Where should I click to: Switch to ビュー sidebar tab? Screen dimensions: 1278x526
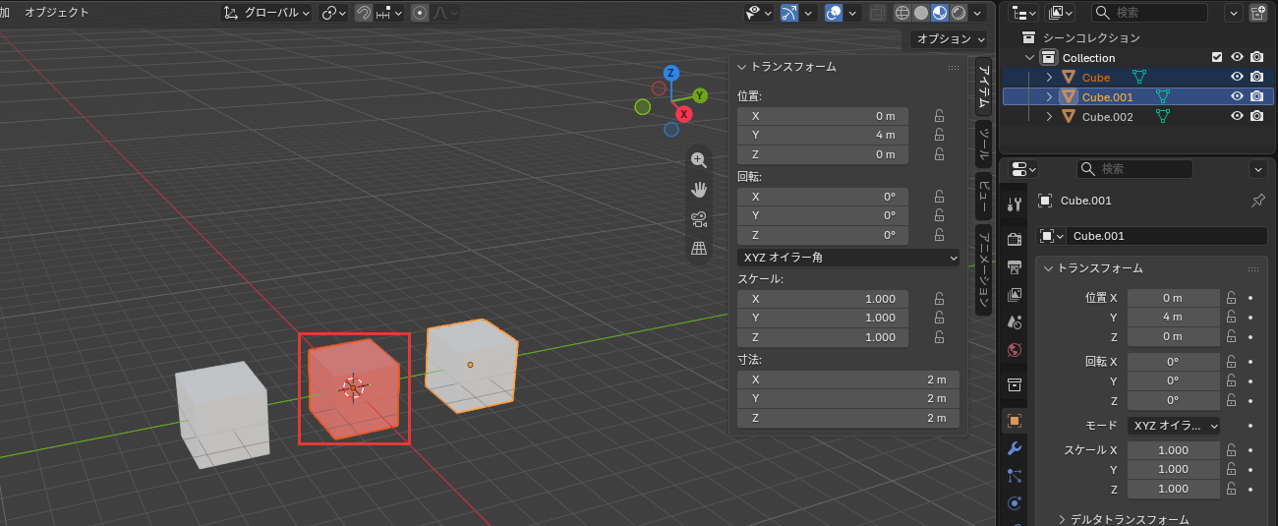[x=982, y=195]
